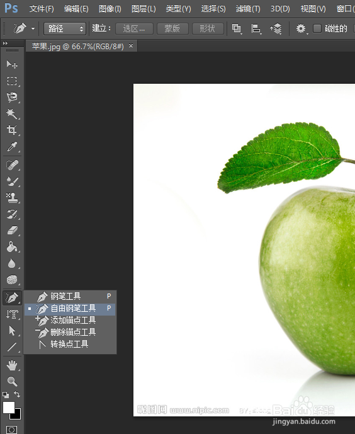355x434 pixels.
Task: Select the History Brush tool
Action: click(x=12, y=214)
